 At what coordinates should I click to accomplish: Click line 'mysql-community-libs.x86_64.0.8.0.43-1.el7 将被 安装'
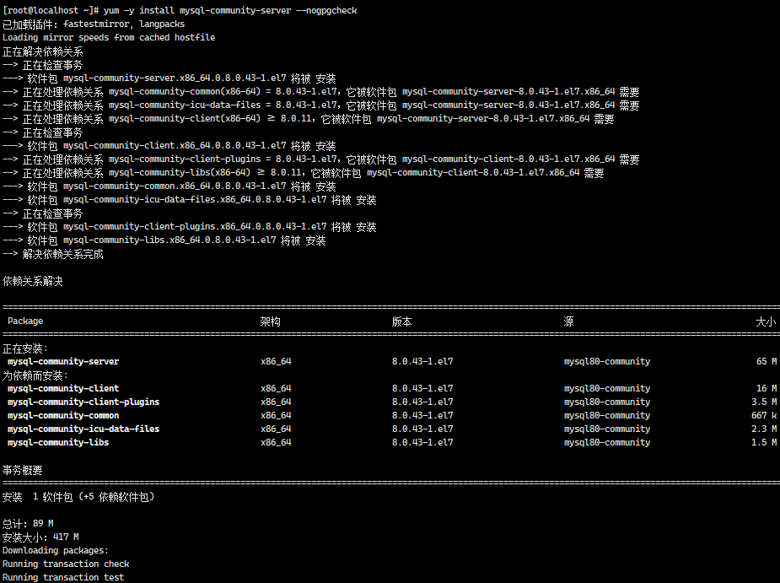[164, 240]
